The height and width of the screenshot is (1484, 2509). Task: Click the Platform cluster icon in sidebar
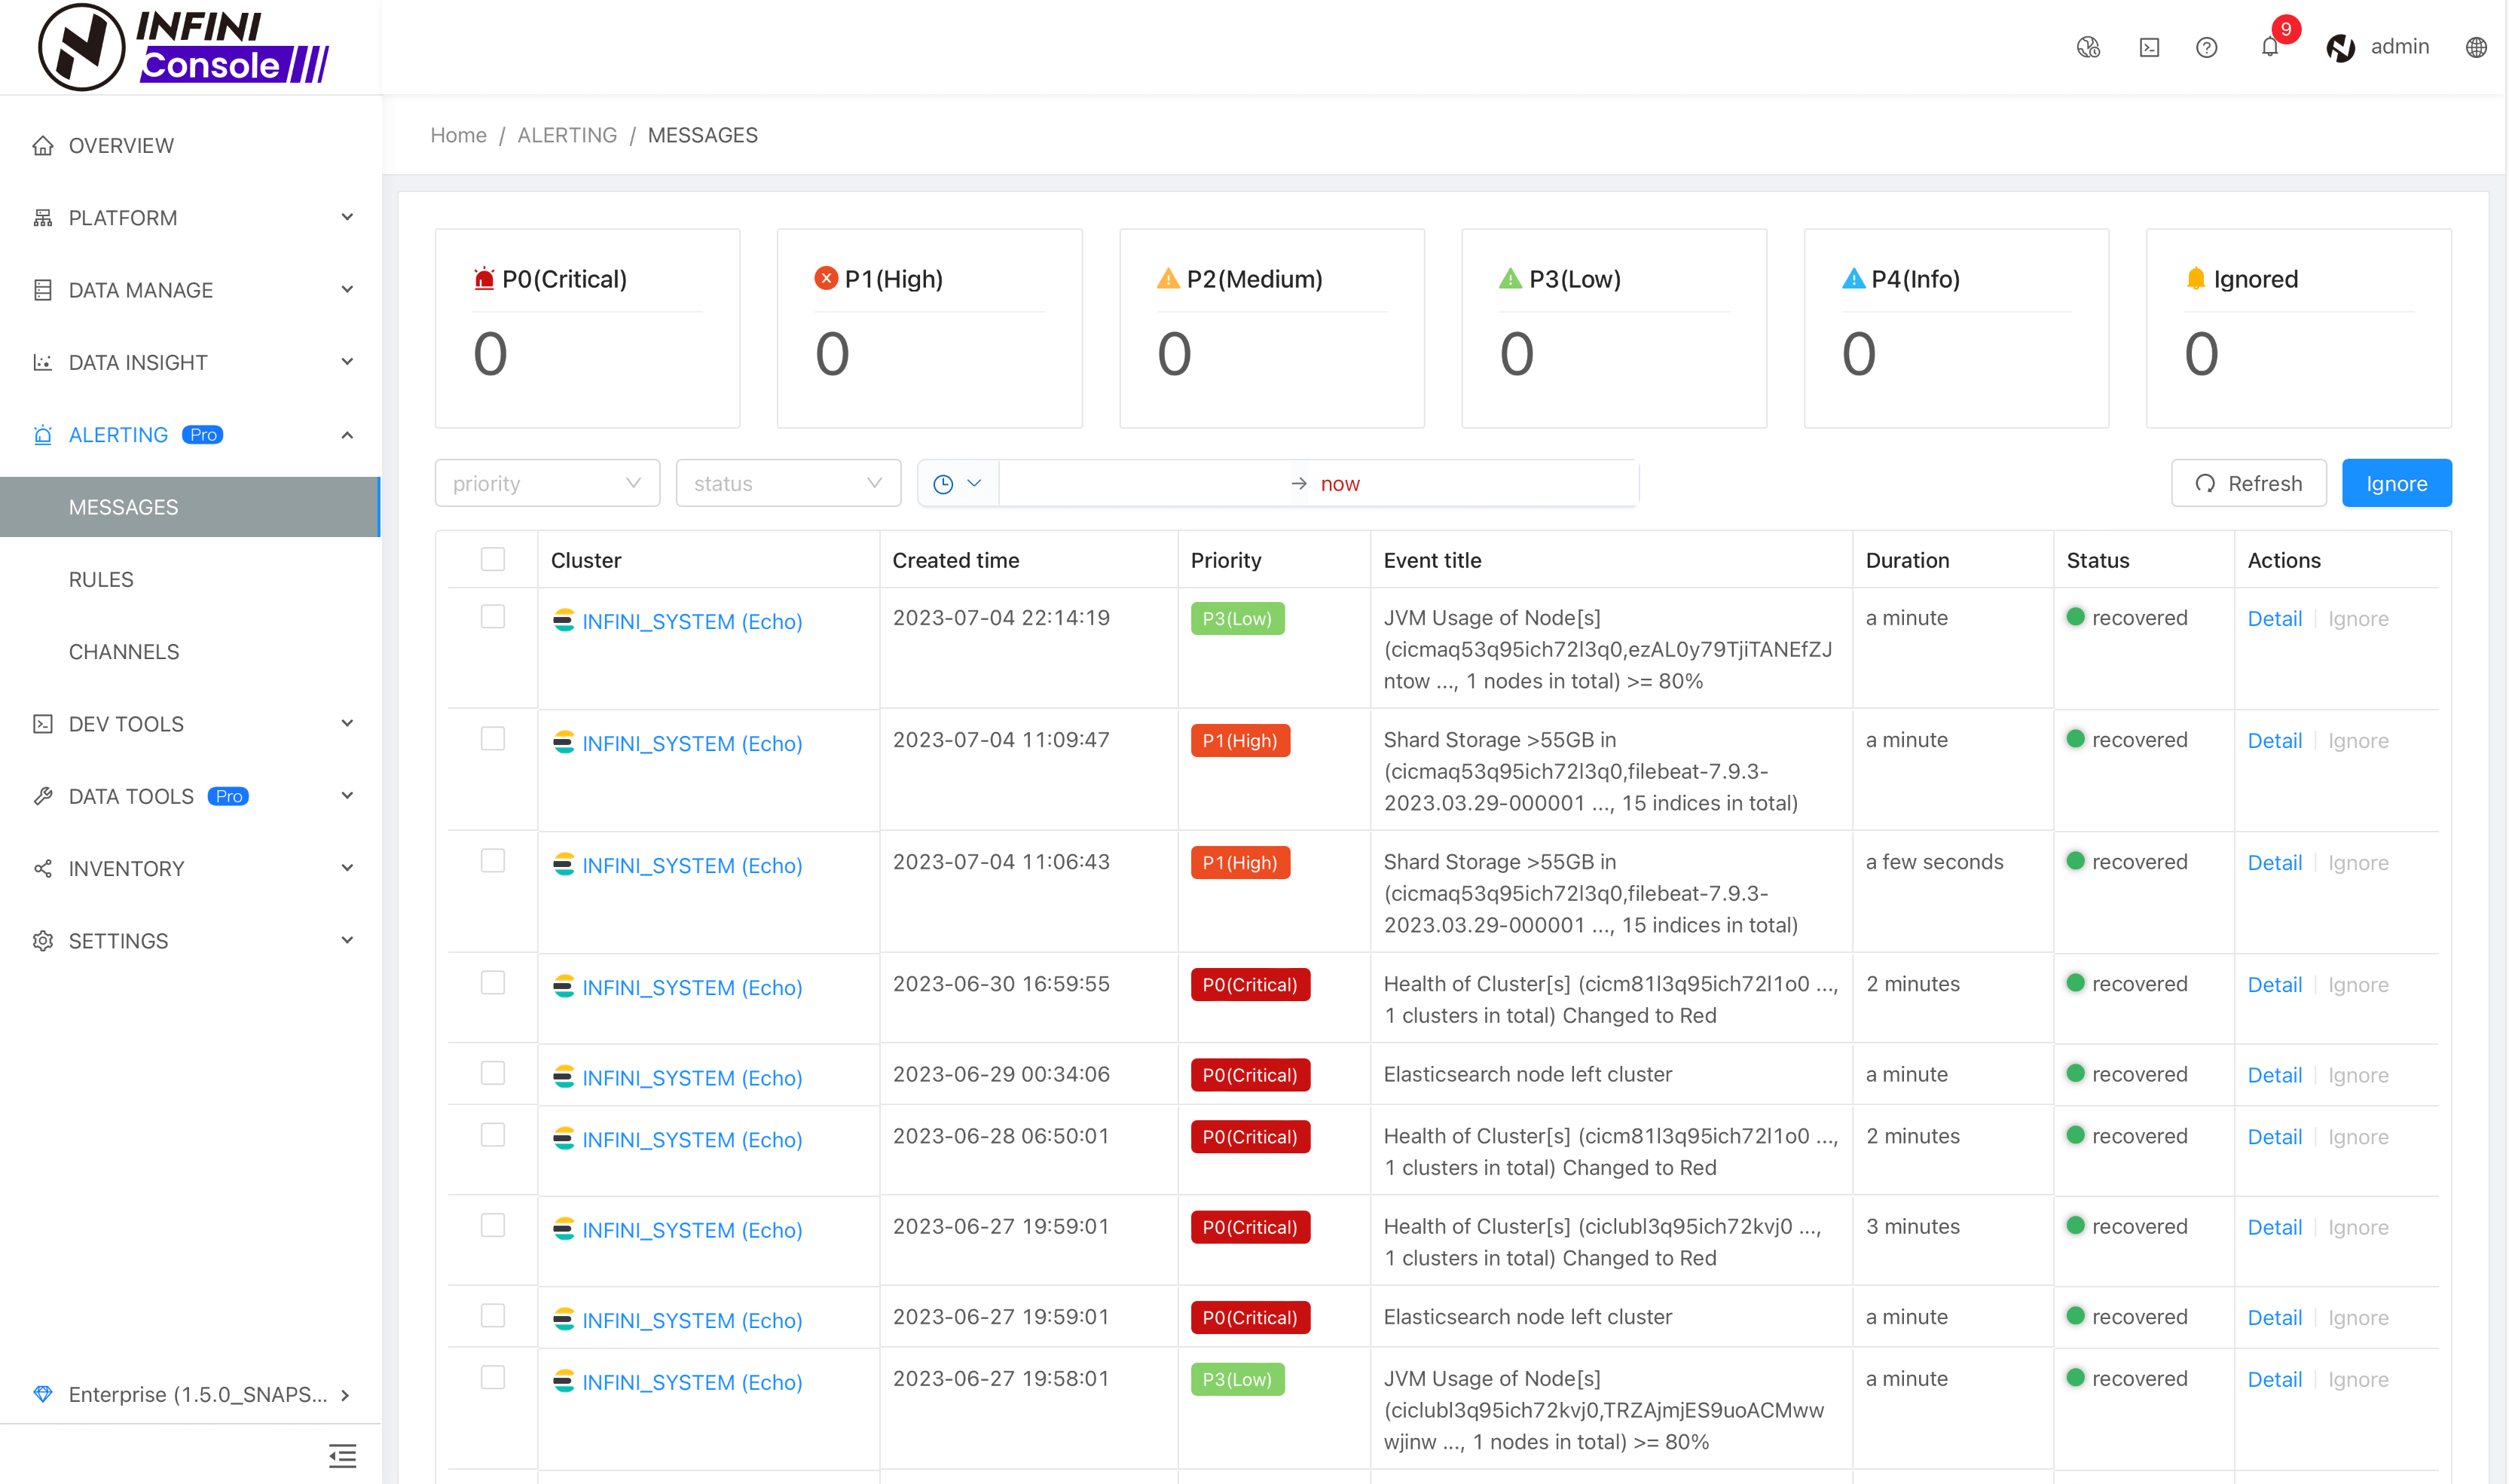pos(43,218)
